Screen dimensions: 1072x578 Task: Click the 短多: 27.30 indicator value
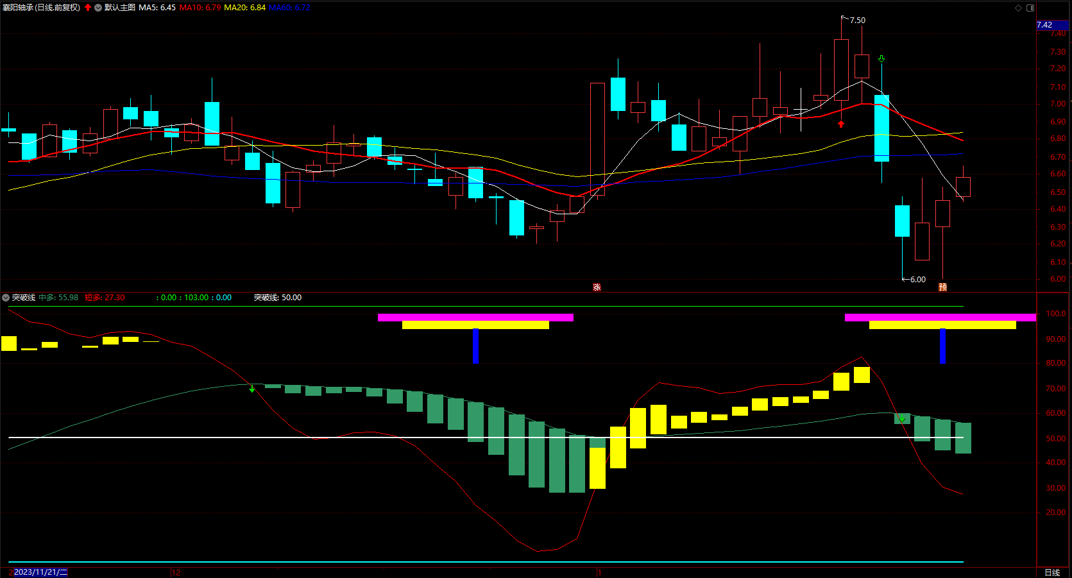[105, 298]
